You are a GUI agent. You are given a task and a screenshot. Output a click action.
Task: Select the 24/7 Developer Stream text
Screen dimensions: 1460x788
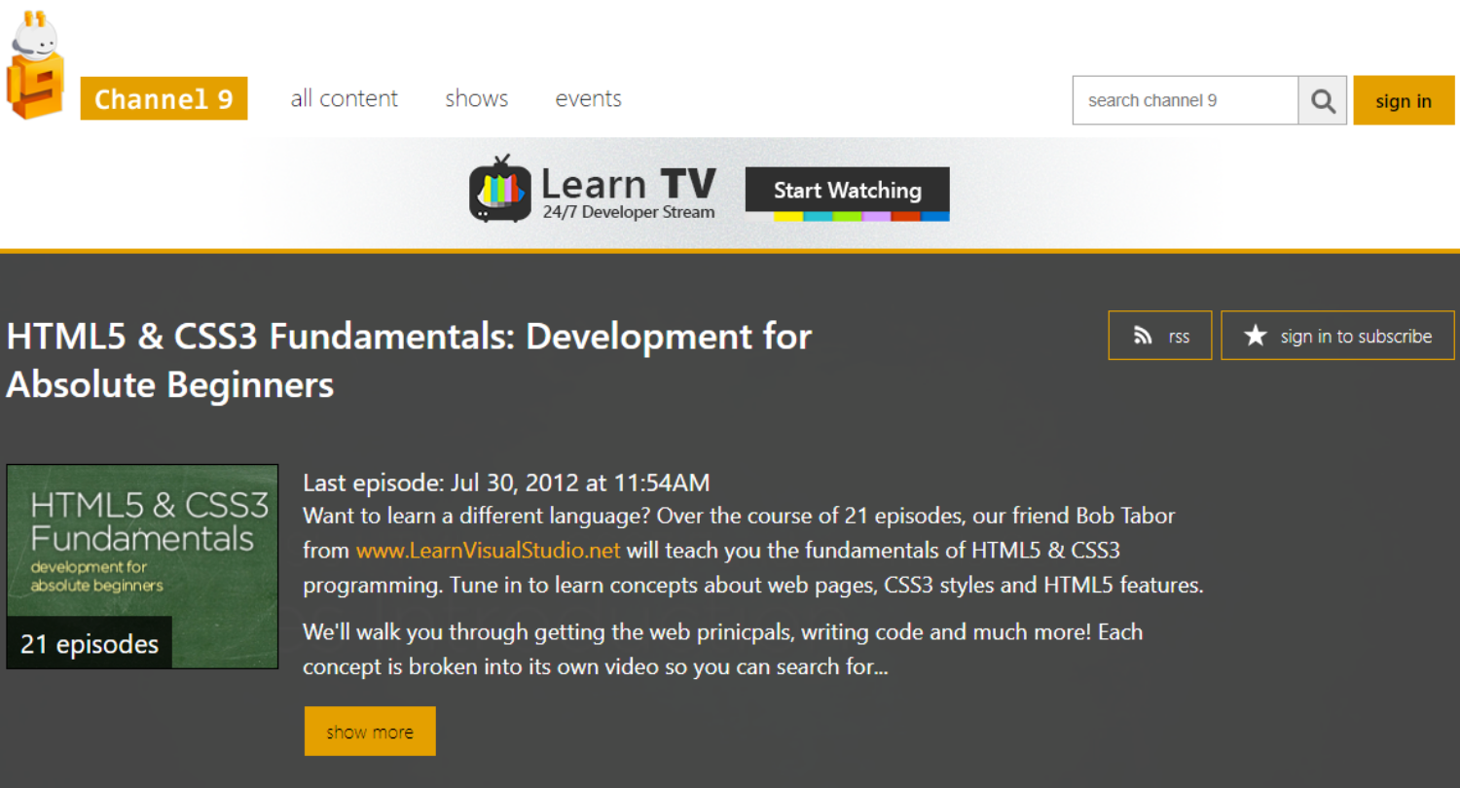pyautogui.click(x=629, y=212)
